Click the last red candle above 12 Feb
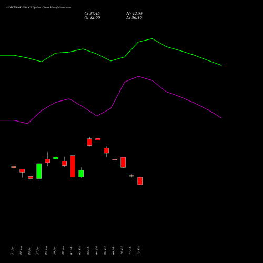The width and height of the screenshot is (263, 263). click(x=140, y=181)
